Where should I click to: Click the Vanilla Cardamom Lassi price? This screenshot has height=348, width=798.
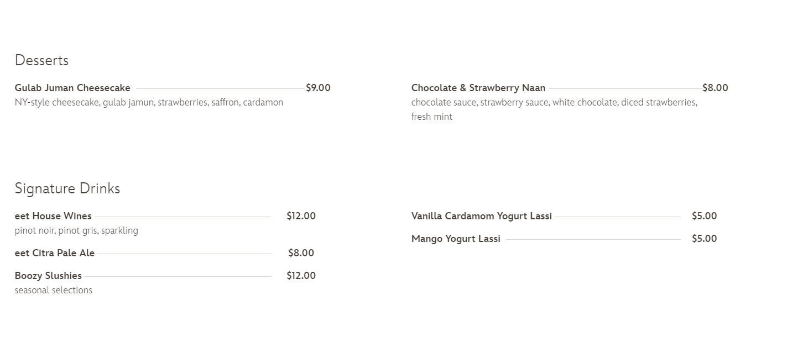pos(704,216)
